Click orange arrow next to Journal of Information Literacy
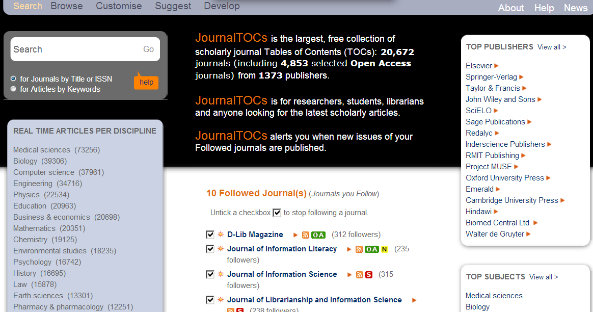This screenshot has width=593, height=312. 349,249
